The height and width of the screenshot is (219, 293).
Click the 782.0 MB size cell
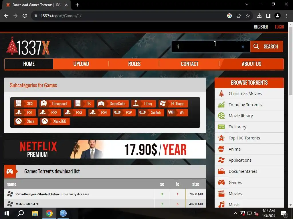(x=196, y=194)
